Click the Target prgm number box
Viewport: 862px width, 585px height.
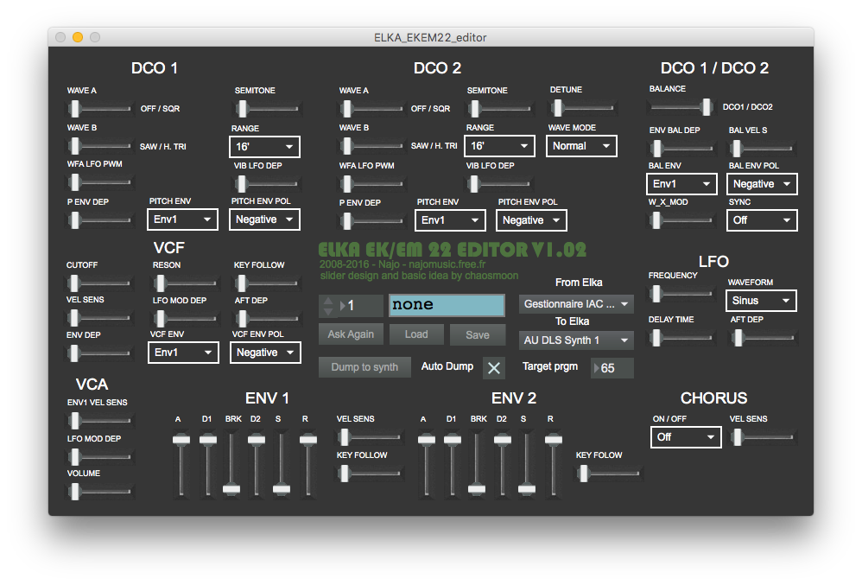pos(612,368)
